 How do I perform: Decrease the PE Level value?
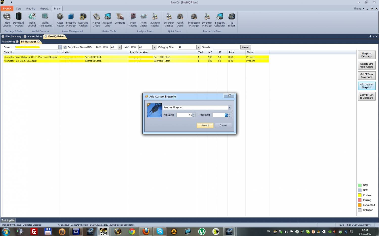pyautogui.click(x=230, y=116)
